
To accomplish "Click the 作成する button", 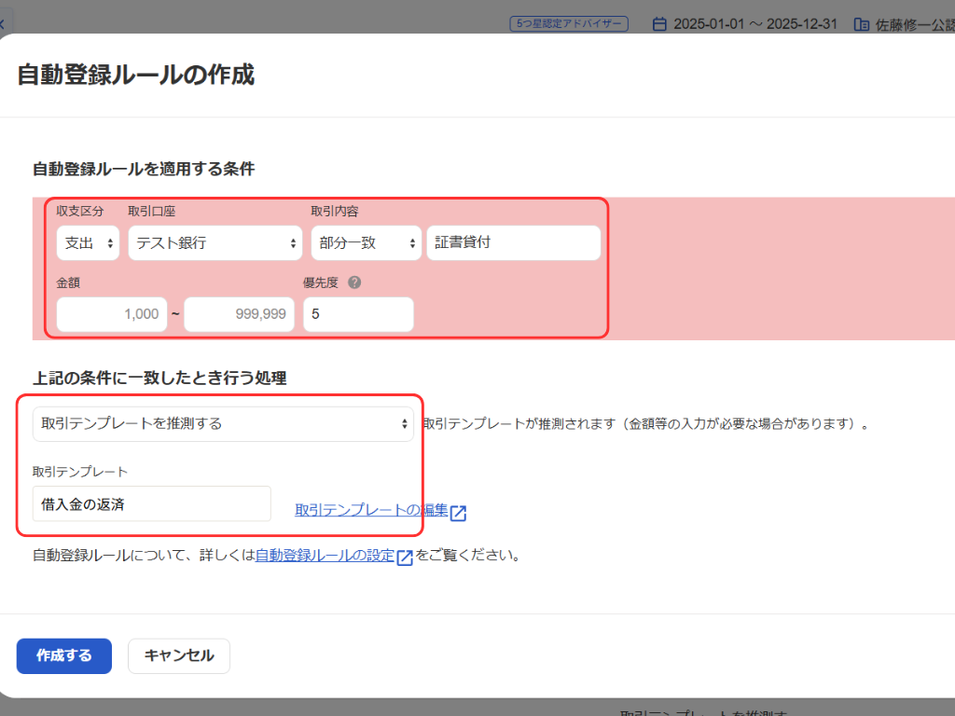I will click(x=64, y=655).
